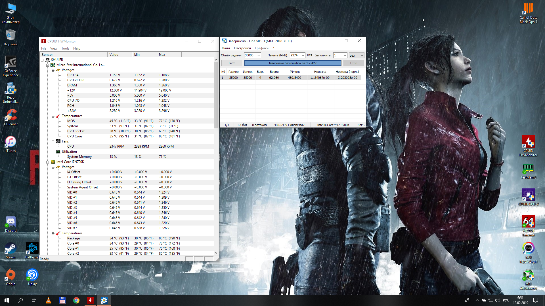This screenshot has height=306, width=545.
Task: Collapse the Intel Core i7 9700K node
Action: point(48,162)
